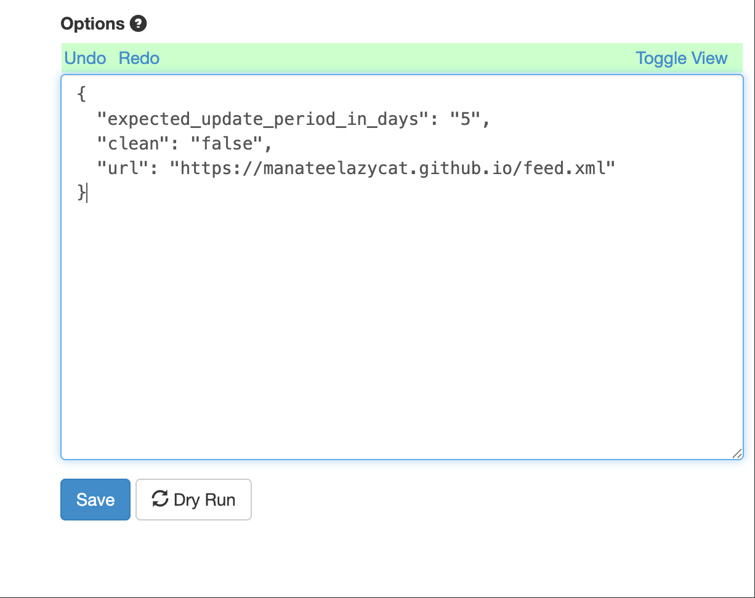Click the "clean" key in the JSON

point(134,143)
